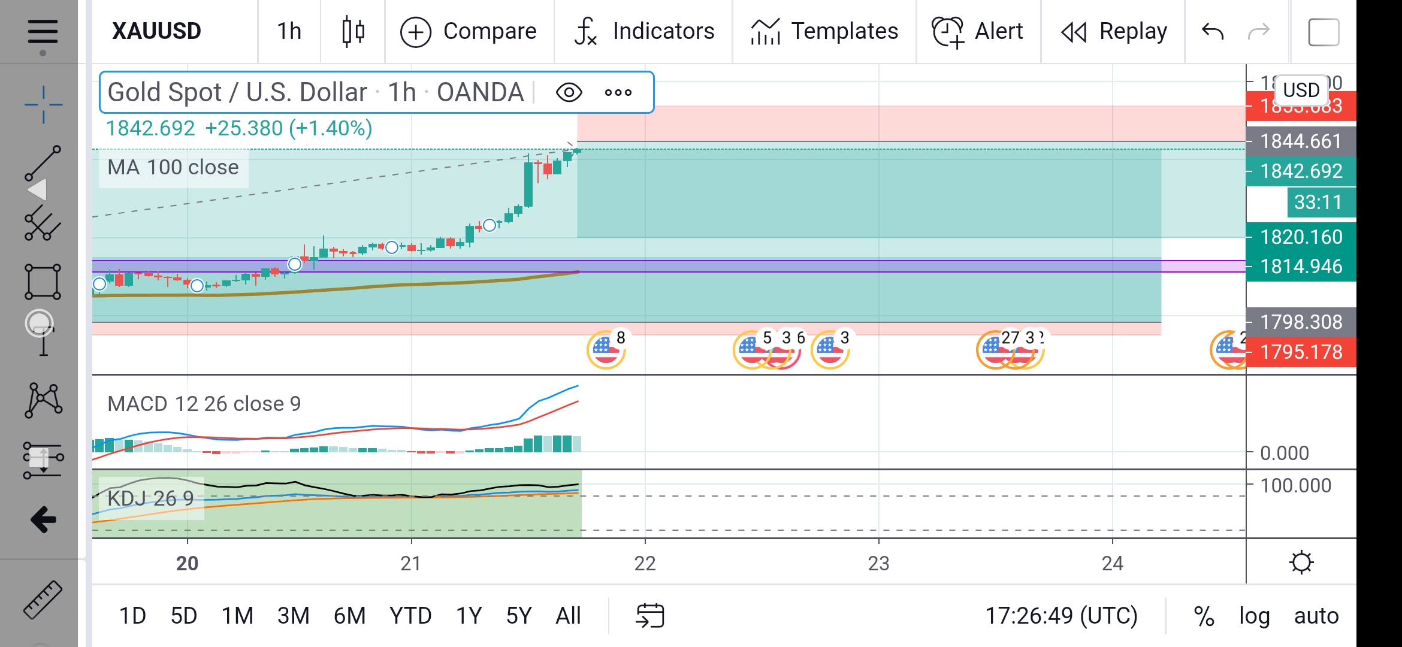Select the XABCD pattern tool
Image resolution: width=1402 pixels, height=647 pixels.
click(x=43, y=400)
